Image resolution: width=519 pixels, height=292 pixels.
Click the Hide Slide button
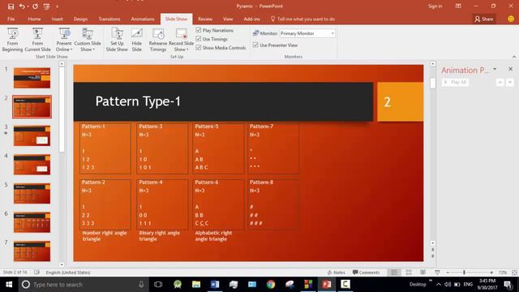click(137, 40)
